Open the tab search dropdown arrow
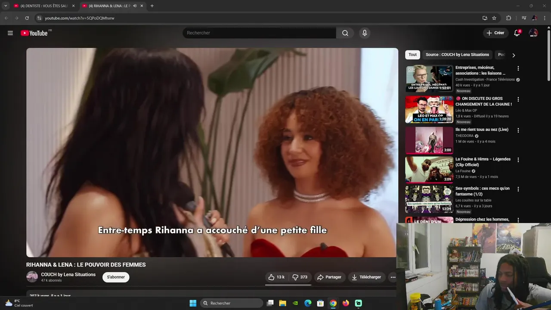551x310 pixels. (x=6, y=6)
